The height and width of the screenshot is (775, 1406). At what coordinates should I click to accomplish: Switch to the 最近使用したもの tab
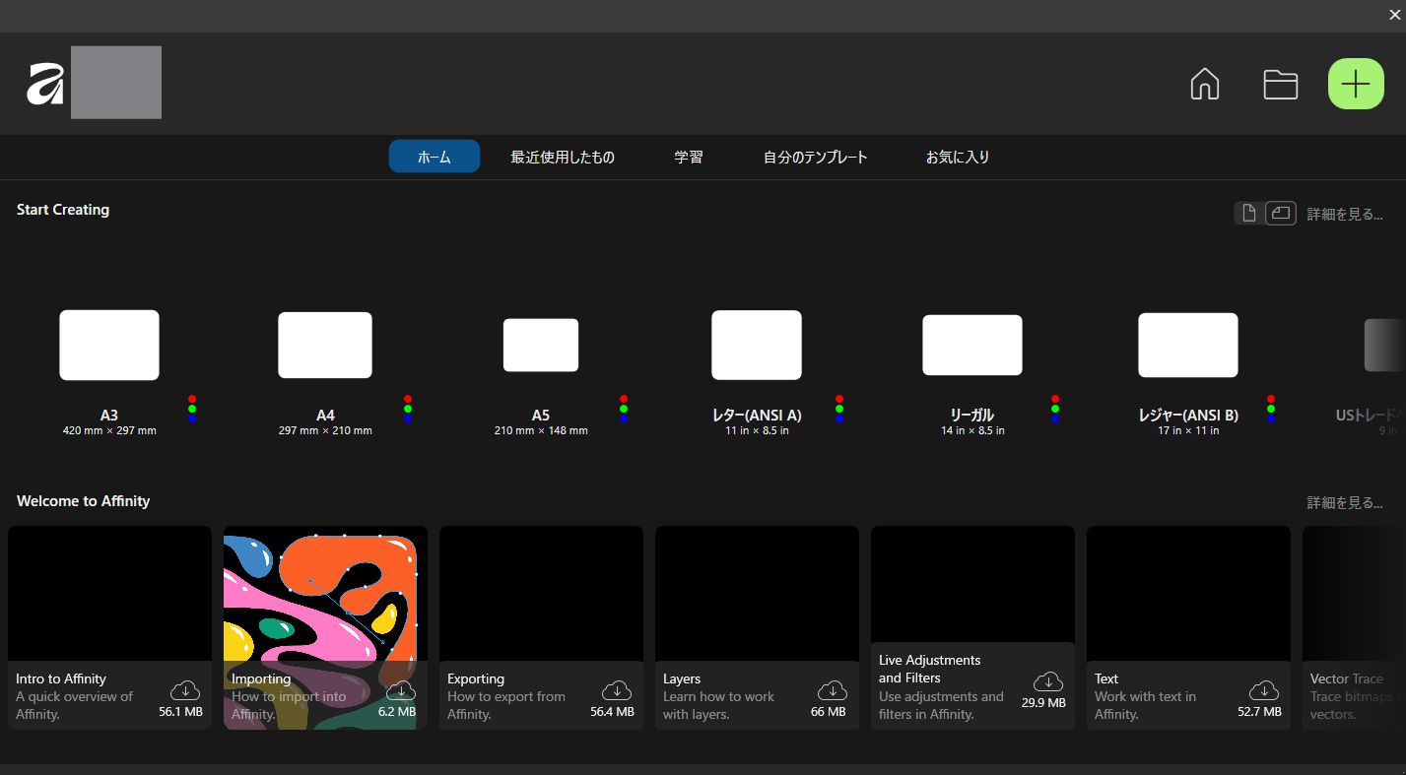coord(562,157)
